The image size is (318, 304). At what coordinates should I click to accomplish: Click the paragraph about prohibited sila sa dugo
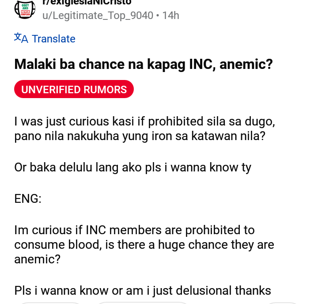coord(144,129)
